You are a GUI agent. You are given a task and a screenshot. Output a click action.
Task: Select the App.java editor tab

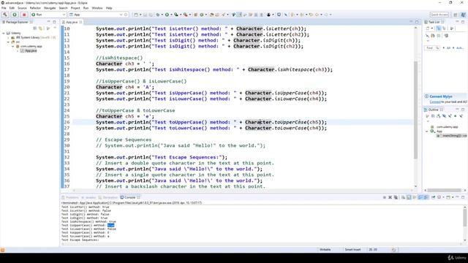[x=72, y=22]
